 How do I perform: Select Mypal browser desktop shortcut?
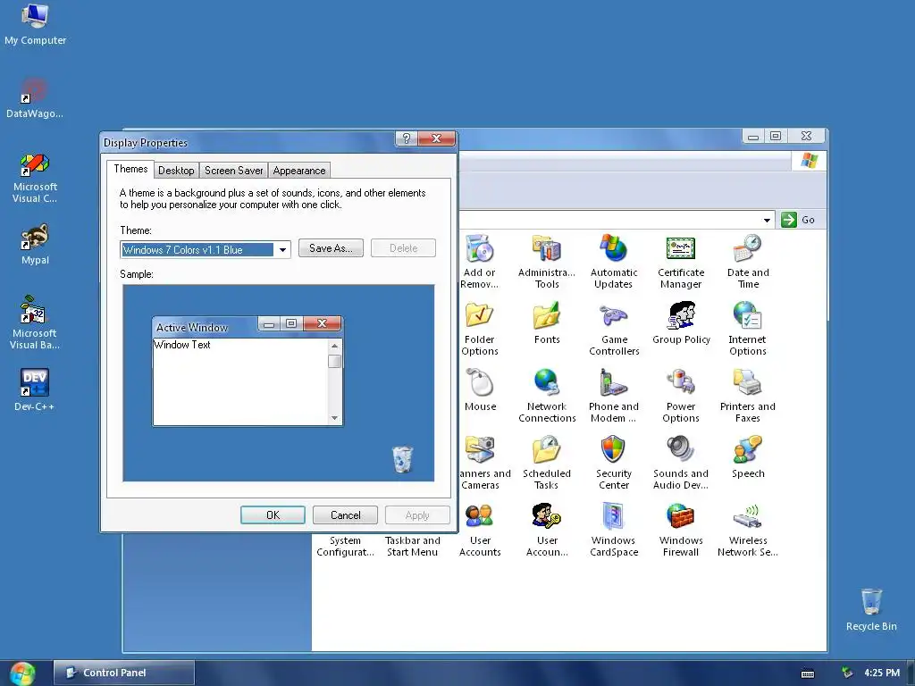point(35,245)
